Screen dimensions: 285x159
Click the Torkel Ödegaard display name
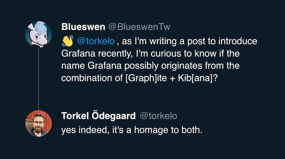(x=98, y=116)
